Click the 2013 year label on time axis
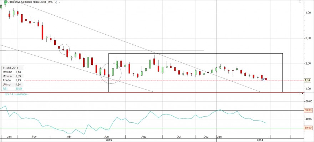The height and width of the screenshot is (142, 314). [108, 140]
